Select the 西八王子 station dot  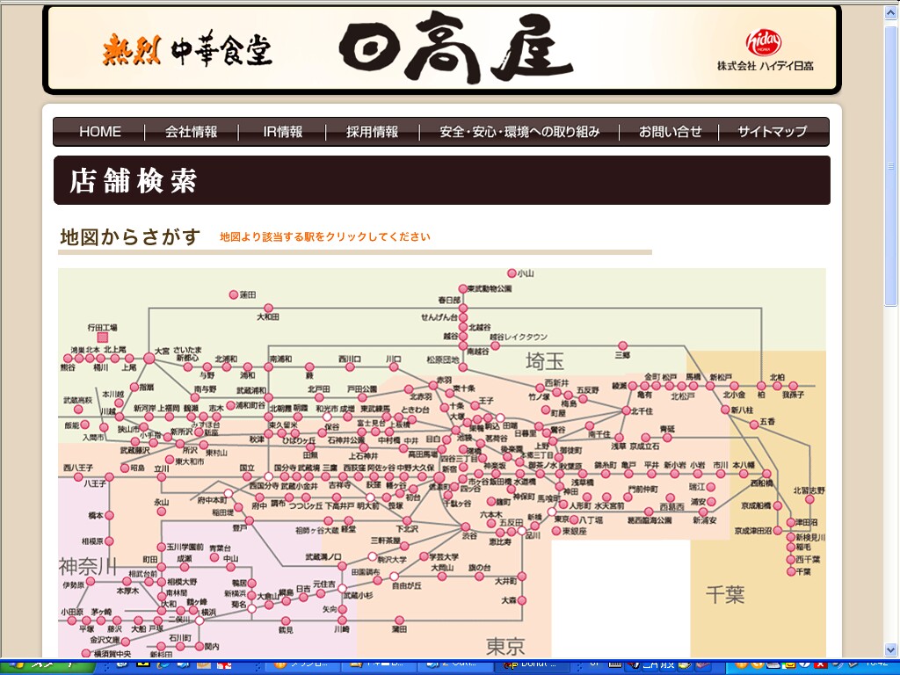click(x=78, y=476)
